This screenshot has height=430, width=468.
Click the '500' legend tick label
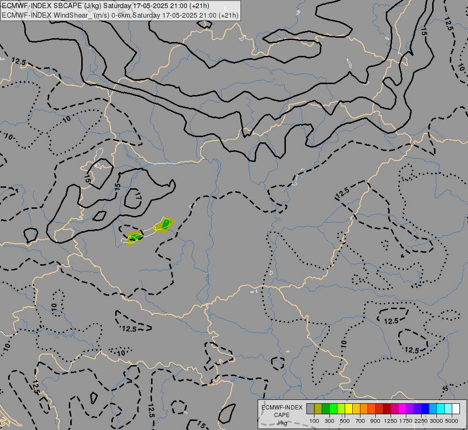click(345, 421)
